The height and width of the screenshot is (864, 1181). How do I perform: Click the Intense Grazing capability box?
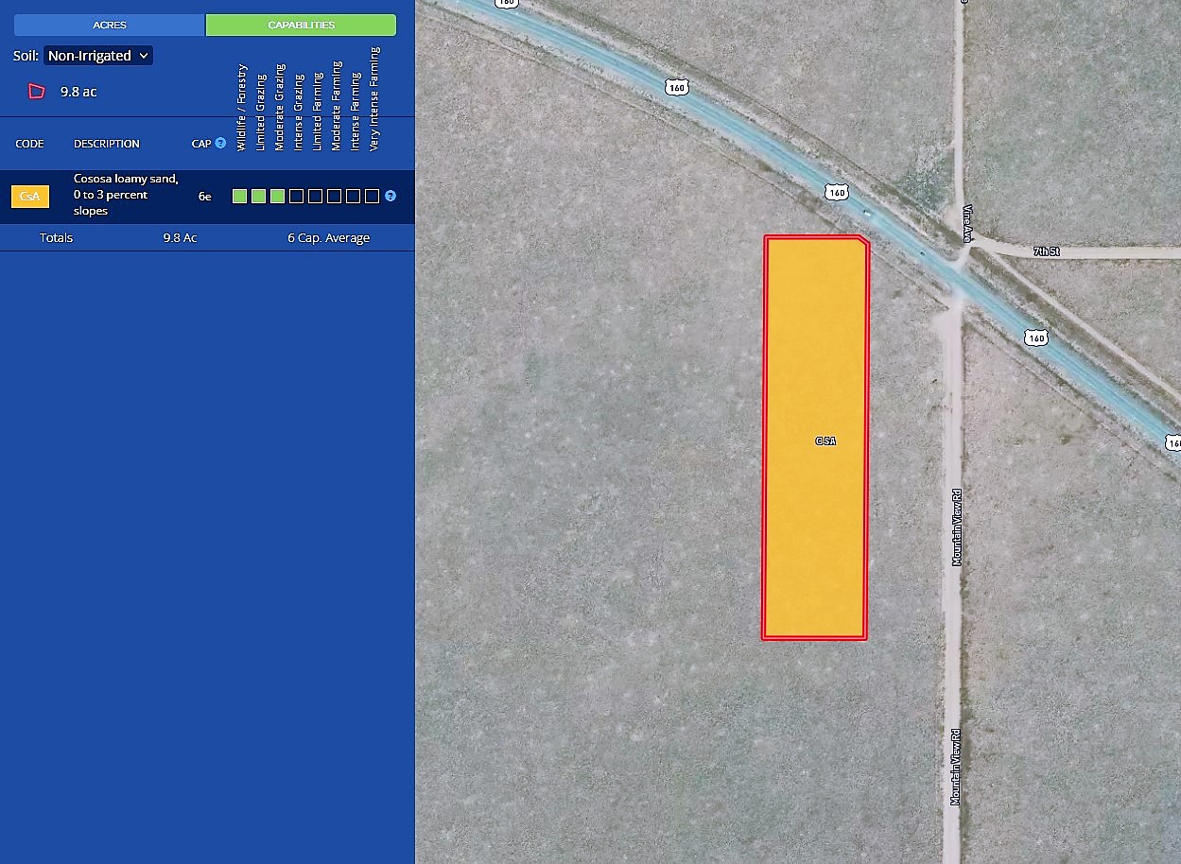point(297,197)
